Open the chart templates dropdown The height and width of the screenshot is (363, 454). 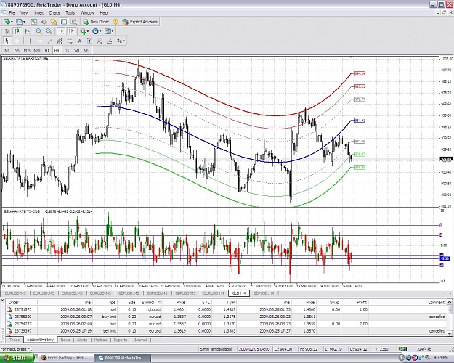pyautogui.click(x=109, y=31)
